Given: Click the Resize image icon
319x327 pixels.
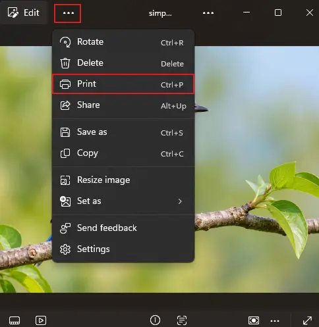Looking at the screenshot, I should click(x=65, y=180).
